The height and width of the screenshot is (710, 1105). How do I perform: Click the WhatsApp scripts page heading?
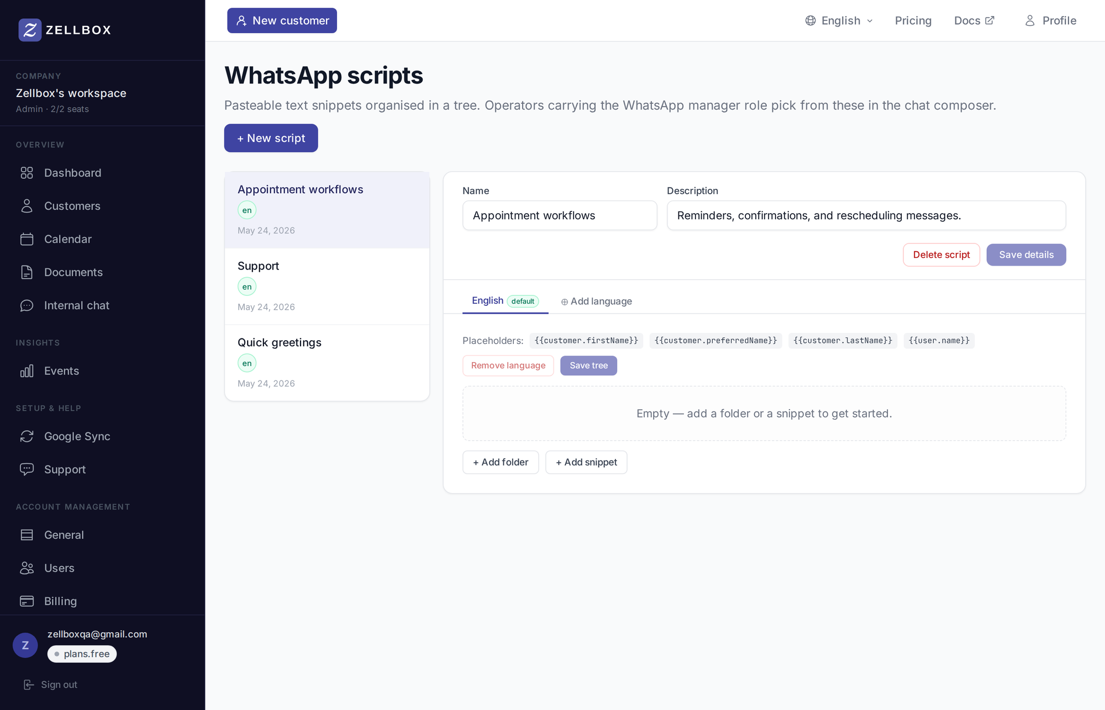324,75
